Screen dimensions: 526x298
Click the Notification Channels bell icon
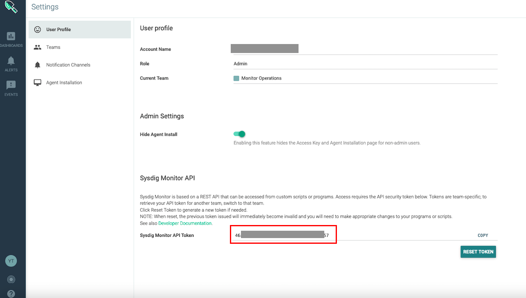pos(37,64)
